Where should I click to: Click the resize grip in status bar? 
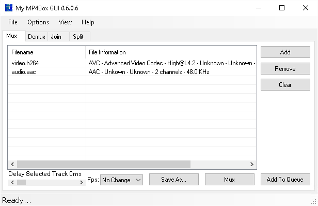[313, 201]
